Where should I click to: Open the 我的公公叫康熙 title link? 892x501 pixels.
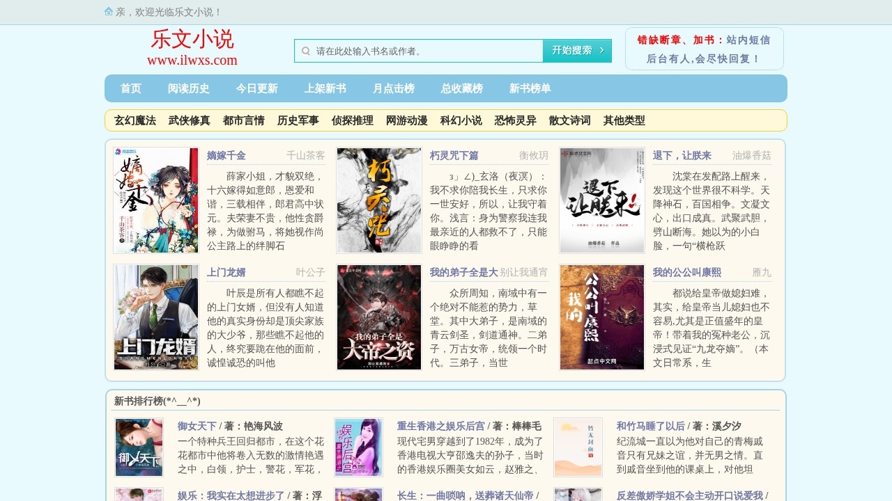pyautogui.click(x=687, y=272)
